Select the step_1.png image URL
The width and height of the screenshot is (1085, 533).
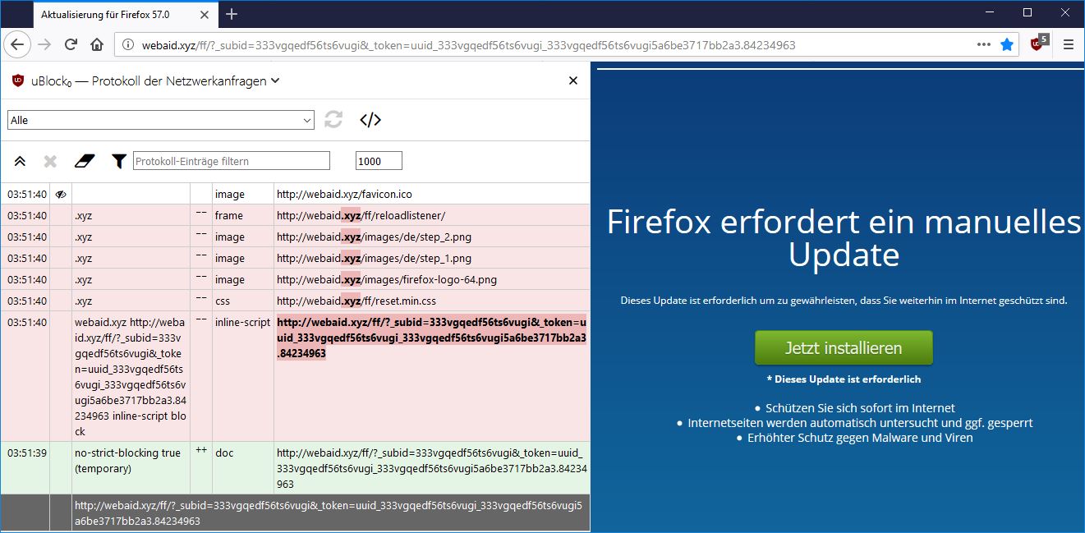(374, 259)
